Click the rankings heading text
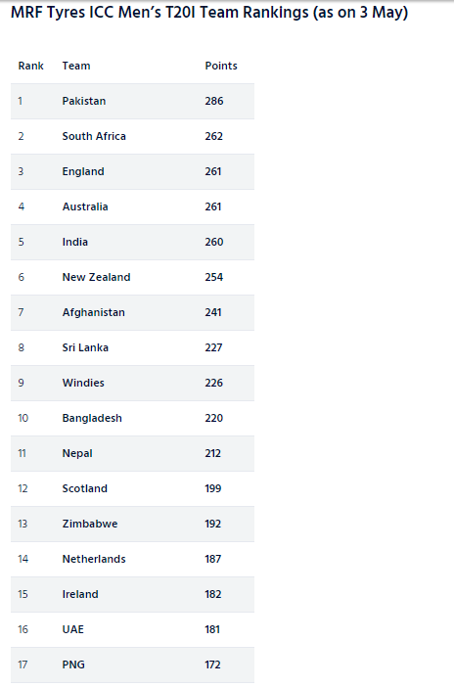The height and width of the screenshot is (687, 454). click(x=209, y=13)
